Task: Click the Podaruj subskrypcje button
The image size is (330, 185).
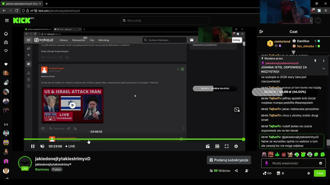Action: point(229,160)
